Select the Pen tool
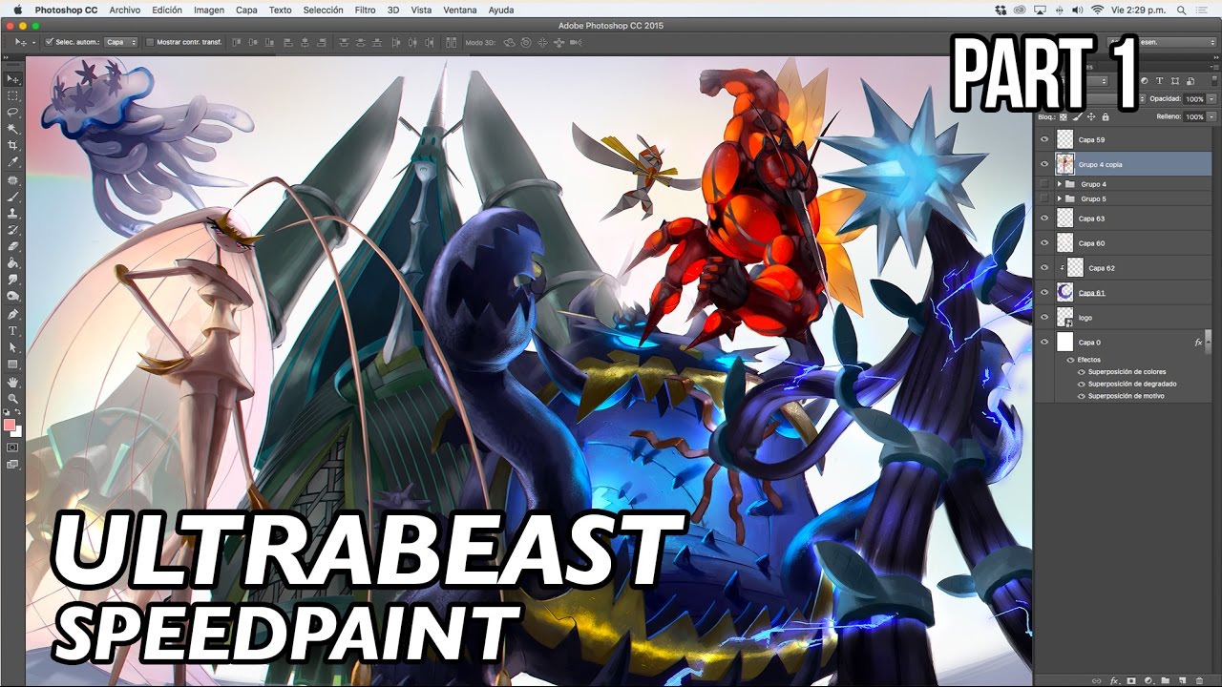The height and width of the screenshot is (687, 1222). [13, 314]
